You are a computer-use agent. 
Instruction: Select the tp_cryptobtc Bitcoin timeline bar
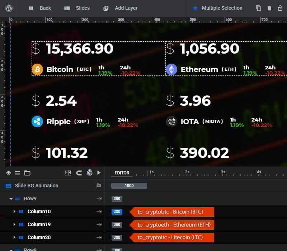172,212
